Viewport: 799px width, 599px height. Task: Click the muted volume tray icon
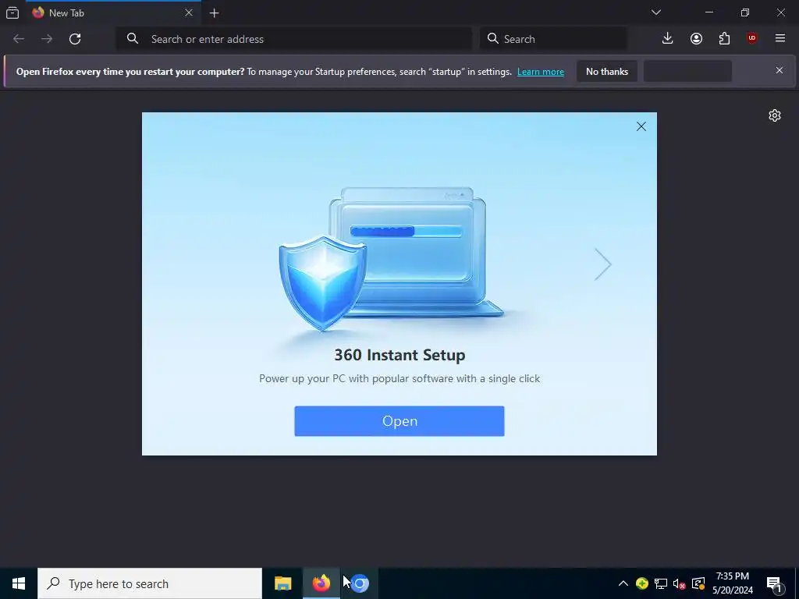pyautogui.click(x=679, y=583)
